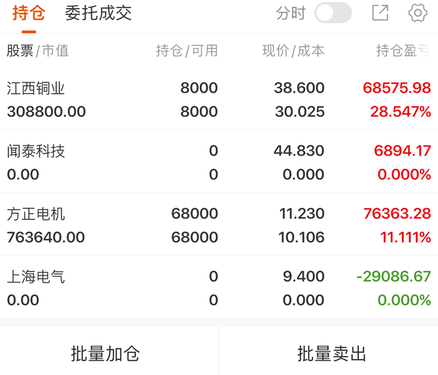Select the 江西铜业 stock name
Screen dimensions: 438x375
click(36, 88)
